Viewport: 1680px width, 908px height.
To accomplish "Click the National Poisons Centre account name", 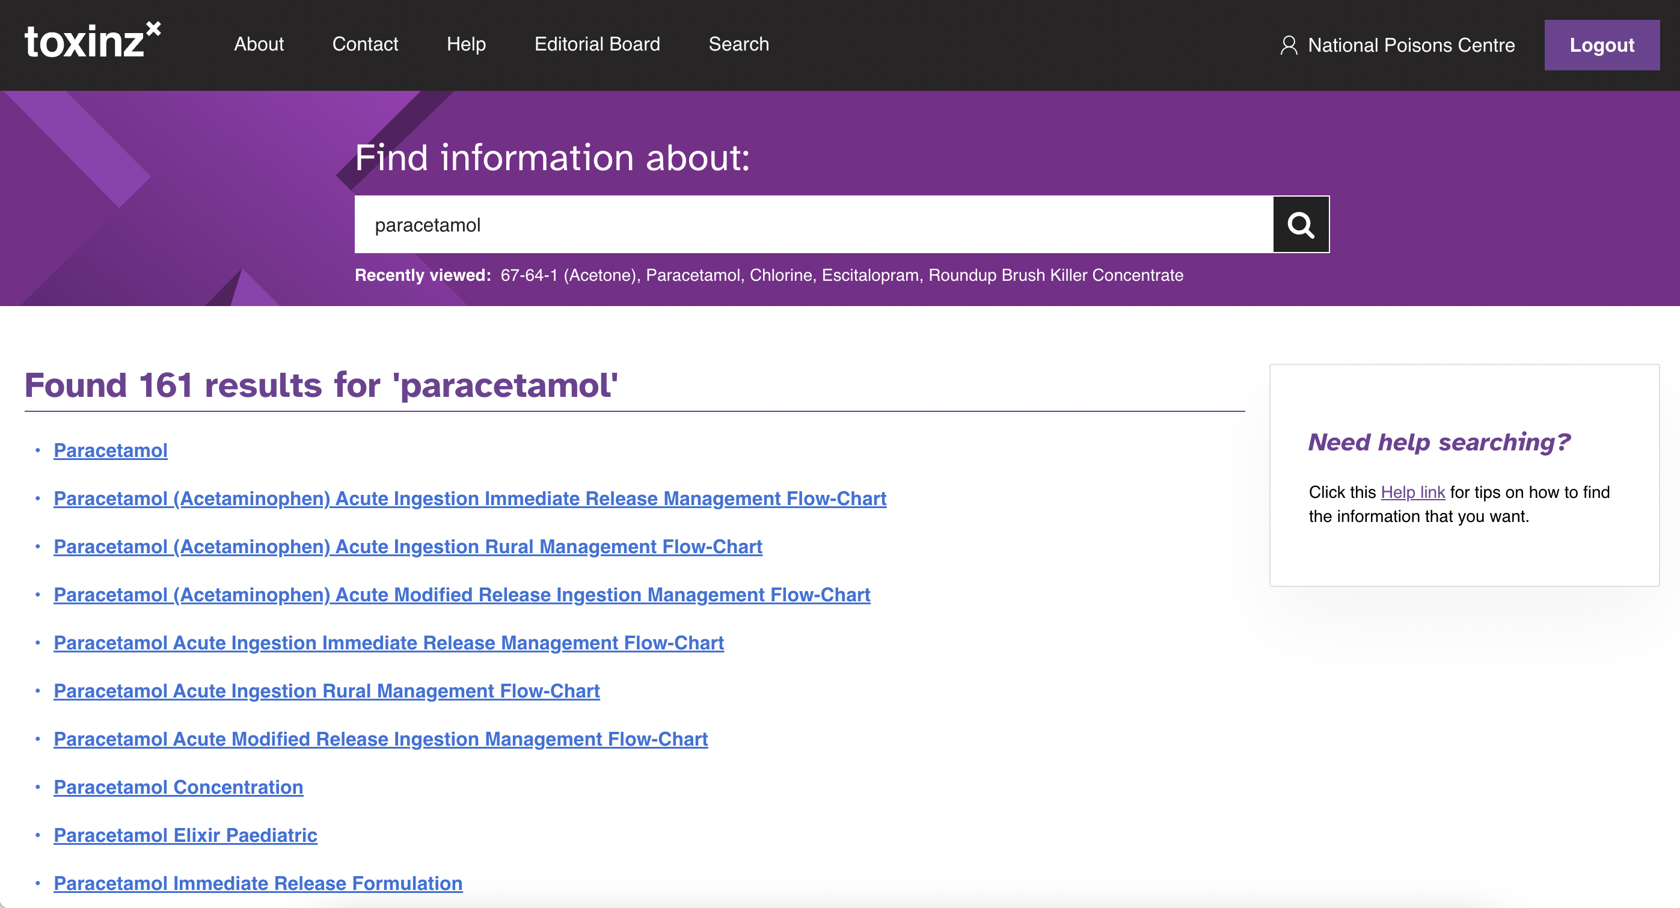I will pos(1411,45).
